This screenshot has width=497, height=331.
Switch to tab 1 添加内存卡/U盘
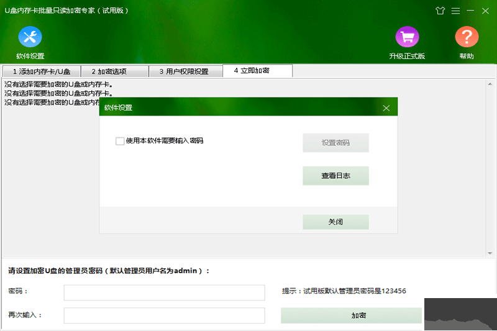pyautogui.click(x=42, y=71)
